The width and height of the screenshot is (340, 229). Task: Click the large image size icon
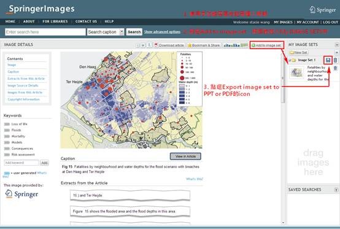149,45
